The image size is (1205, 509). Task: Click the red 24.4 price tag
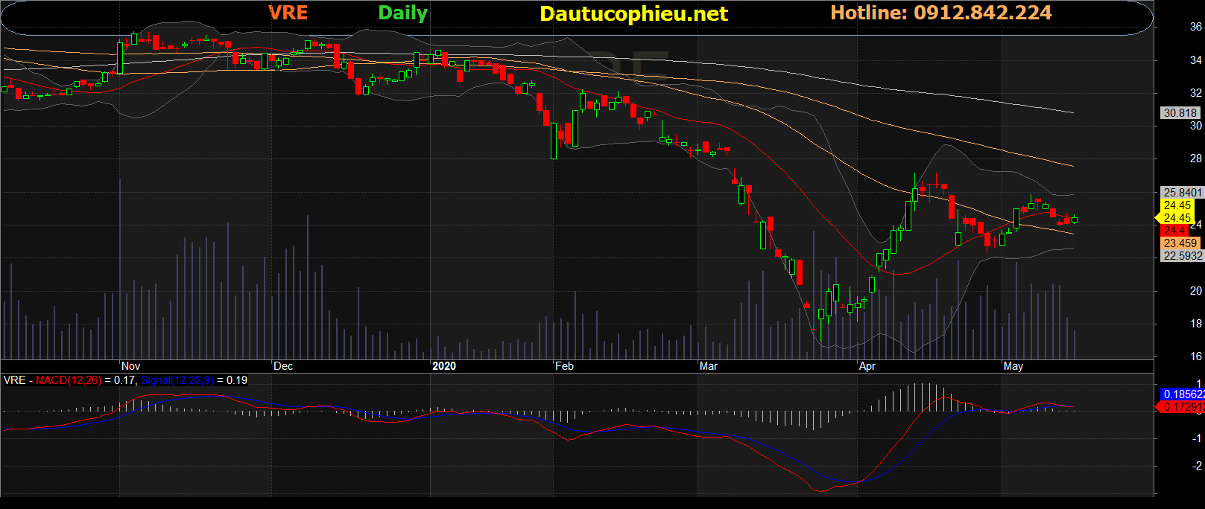point(1175,231)
